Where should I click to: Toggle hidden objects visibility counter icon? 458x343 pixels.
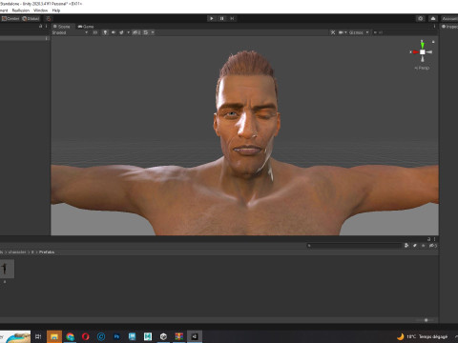tap(136, 32)
